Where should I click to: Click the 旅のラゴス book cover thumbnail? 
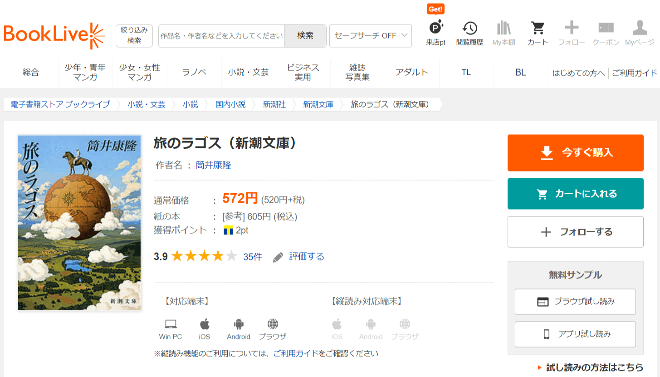pyautogui.click(x=79, y=222)
